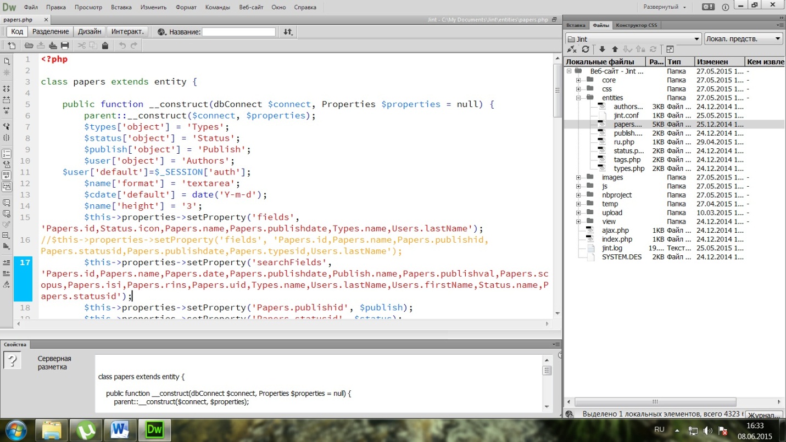
Task: Switch to the Дизайн view
Action: pyautogui.click(x=89, y=32)
